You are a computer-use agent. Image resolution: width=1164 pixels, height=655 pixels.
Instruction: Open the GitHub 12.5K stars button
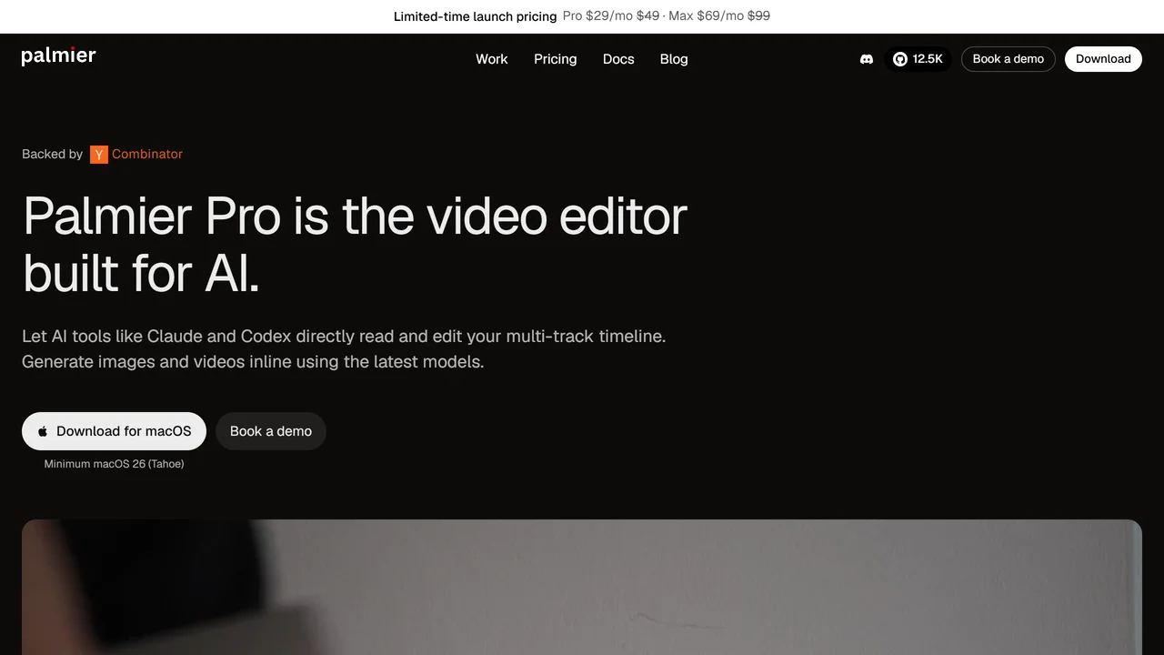pyautogui.click(x=918, y=59)
